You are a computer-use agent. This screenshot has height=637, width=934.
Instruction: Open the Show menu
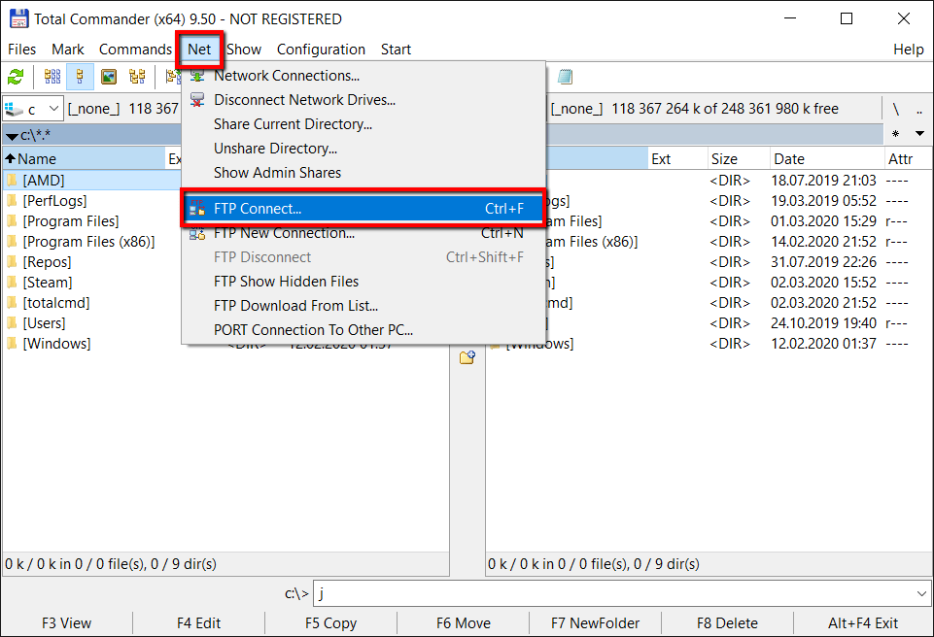coord(244,50)
